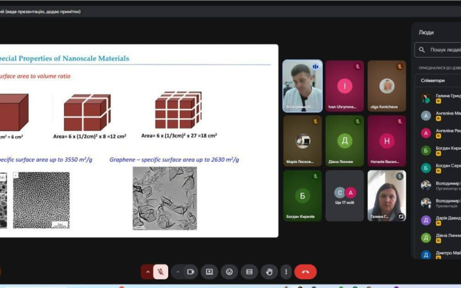Click 'Special Properties of Nanoscale Materials' slide title

[65, 58]
